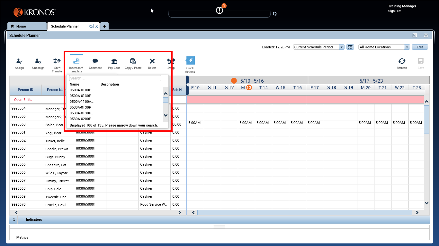Click the Edit button
This screenshot has height=246, width=439.
(x=420, y=47)
